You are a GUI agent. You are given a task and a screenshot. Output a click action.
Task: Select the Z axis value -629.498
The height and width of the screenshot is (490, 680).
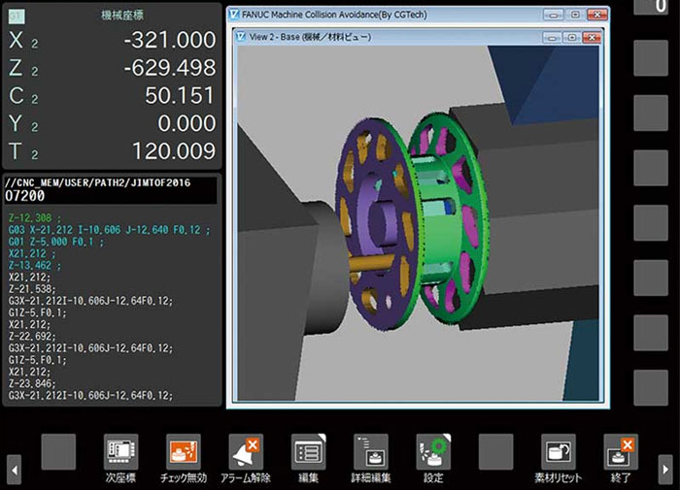pos(170,68)
